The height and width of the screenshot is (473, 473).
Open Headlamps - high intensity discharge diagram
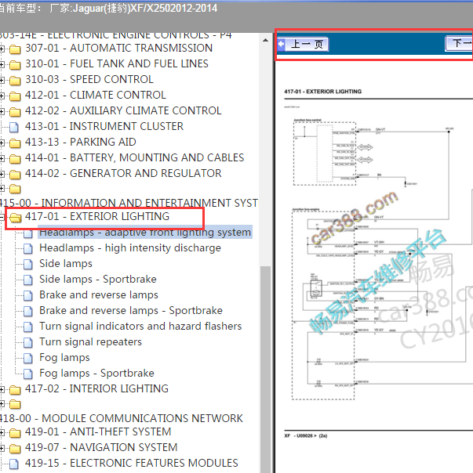[130, 248]
